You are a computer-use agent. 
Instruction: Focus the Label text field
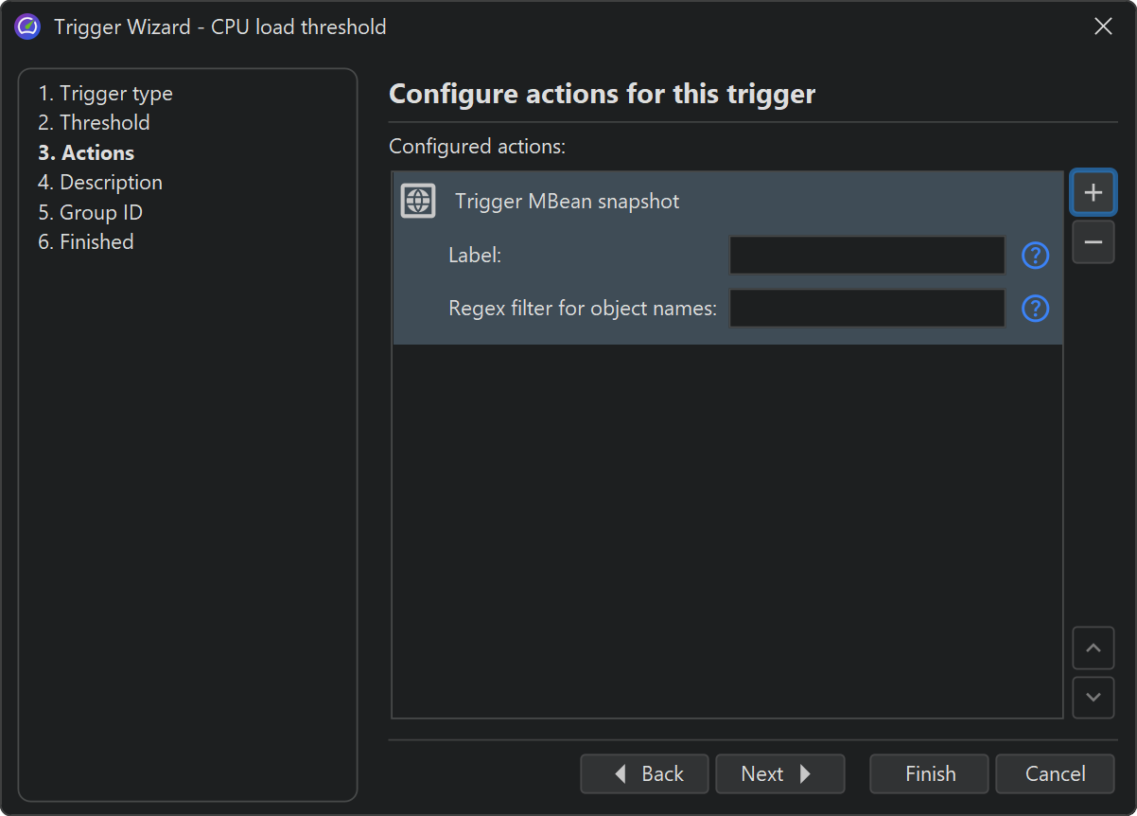[866, 256]
